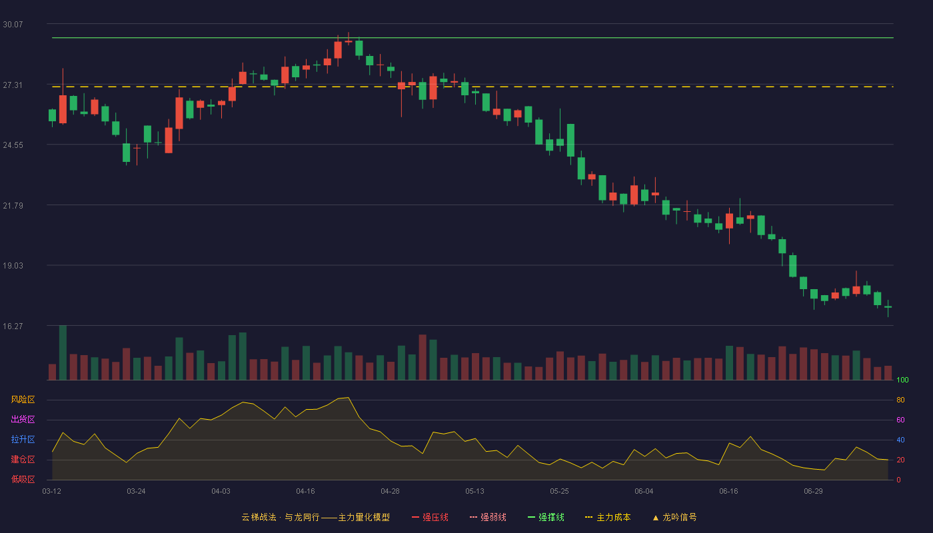Select the 建仓区 zone label
This screenshot has height=533, width=933.
[23, 460]
